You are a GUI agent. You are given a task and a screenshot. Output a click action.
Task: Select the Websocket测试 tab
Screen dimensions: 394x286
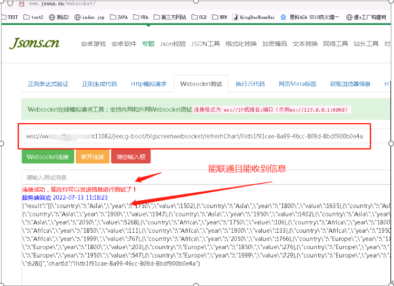coord(201,84)
